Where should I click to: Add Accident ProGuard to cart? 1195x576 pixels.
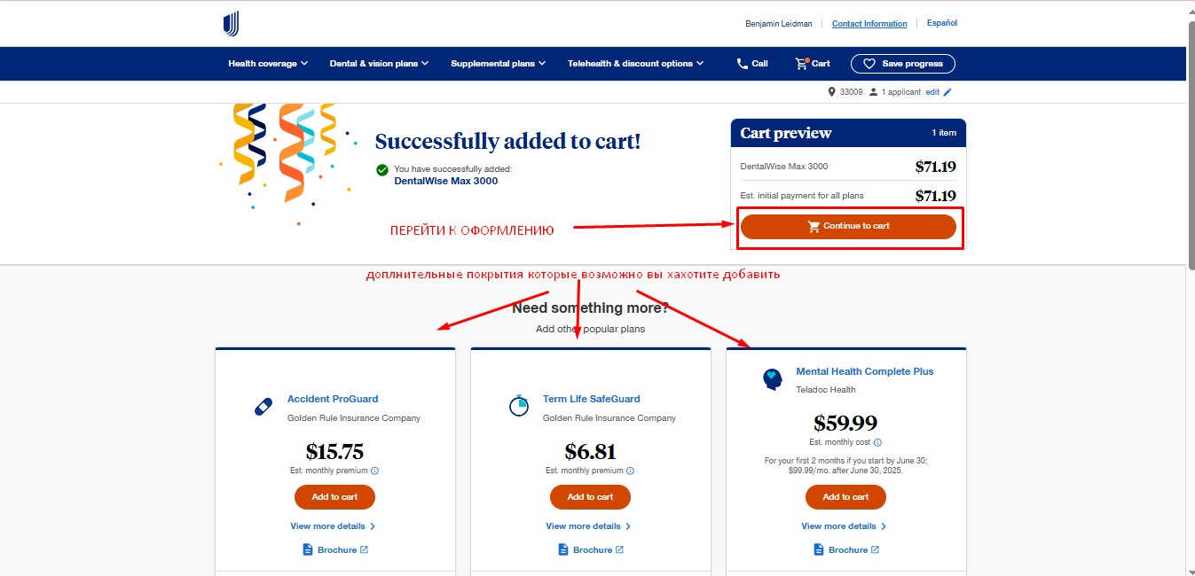(334, 497)
